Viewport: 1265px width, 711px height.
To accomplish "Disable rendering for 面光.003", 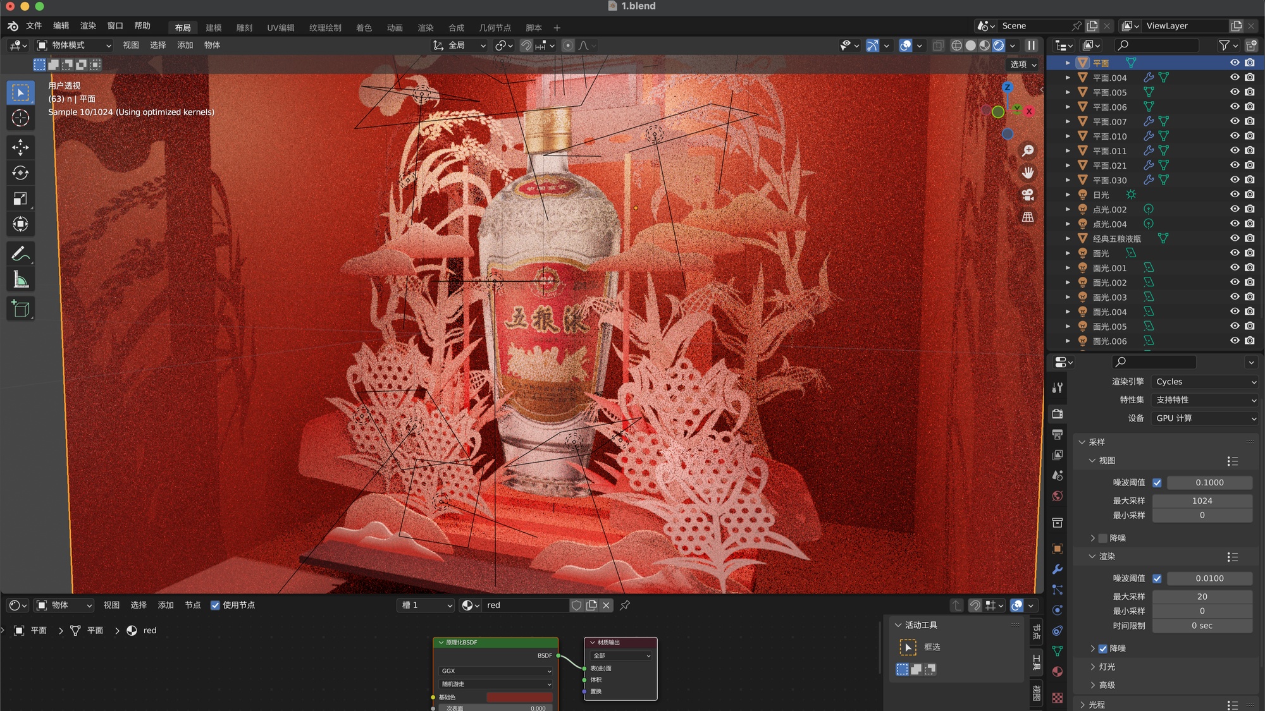I will point(1250,296).
